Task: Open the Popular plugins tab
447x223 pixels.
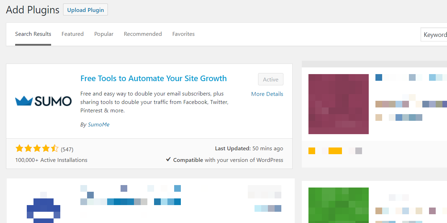Action: tap(104, 34)
